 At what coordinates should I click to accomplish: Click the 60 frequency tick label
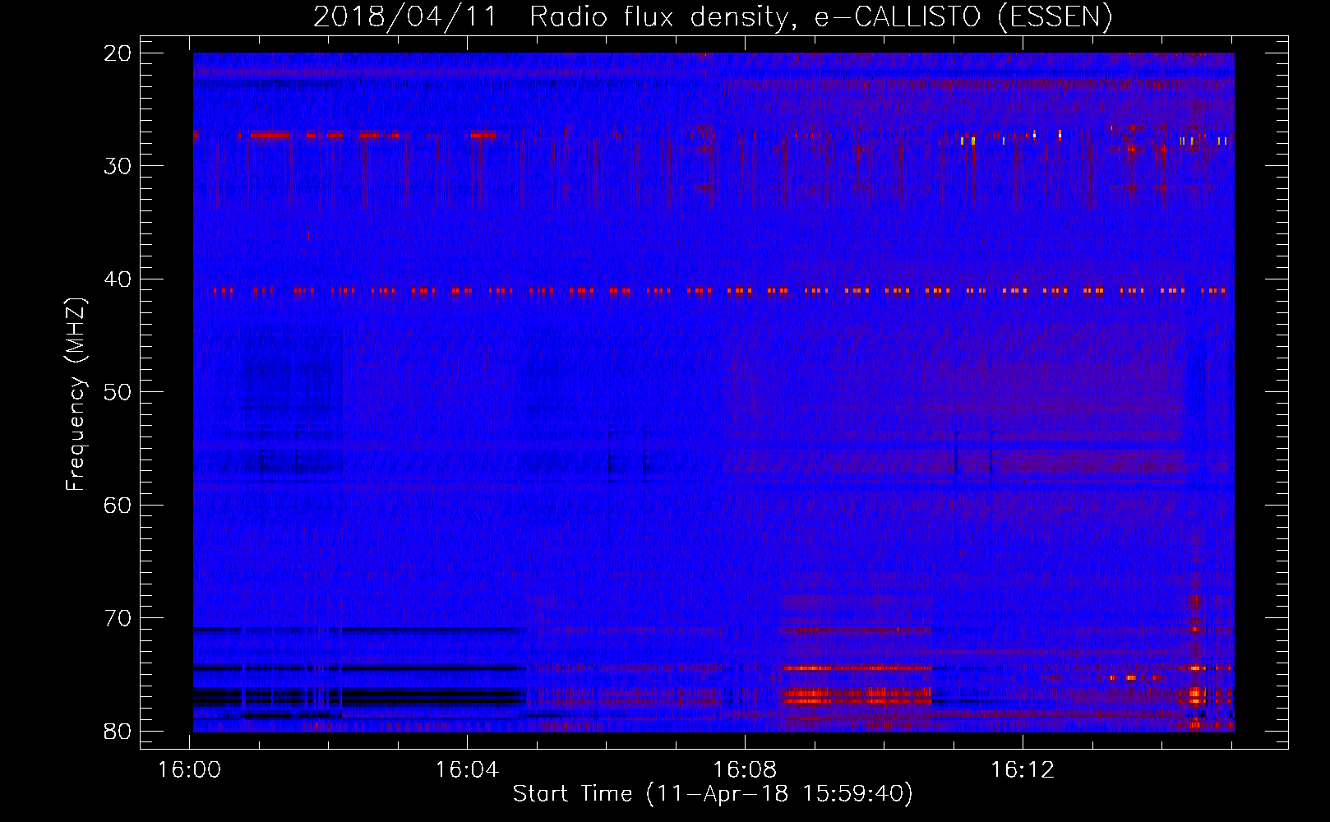(x=118, y=506)
